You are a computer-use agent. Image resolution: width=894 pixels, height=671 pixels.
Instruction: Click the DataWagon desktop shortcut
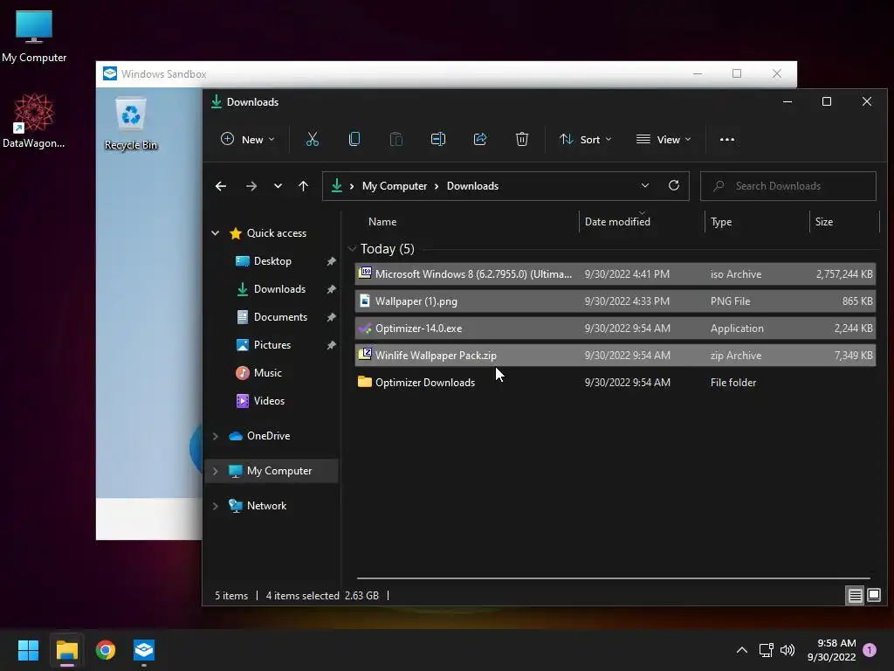click(x=34, y=121)
